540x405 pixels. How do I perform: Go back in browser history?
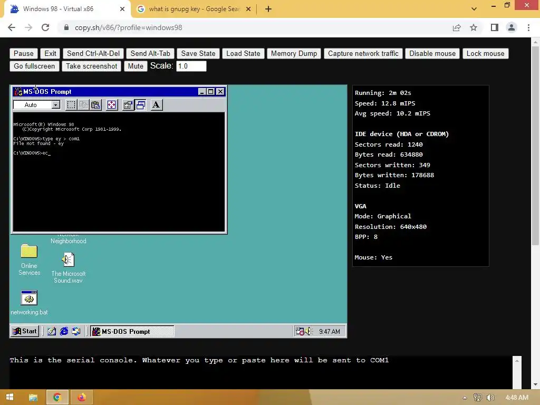[12, 27]
